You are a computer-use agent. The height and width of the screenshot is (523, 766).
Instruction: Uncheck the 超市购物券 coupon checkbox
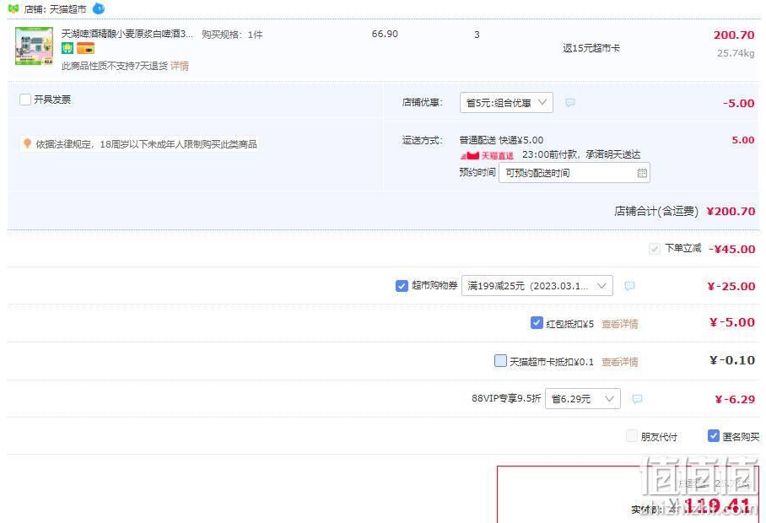[402, 286]
